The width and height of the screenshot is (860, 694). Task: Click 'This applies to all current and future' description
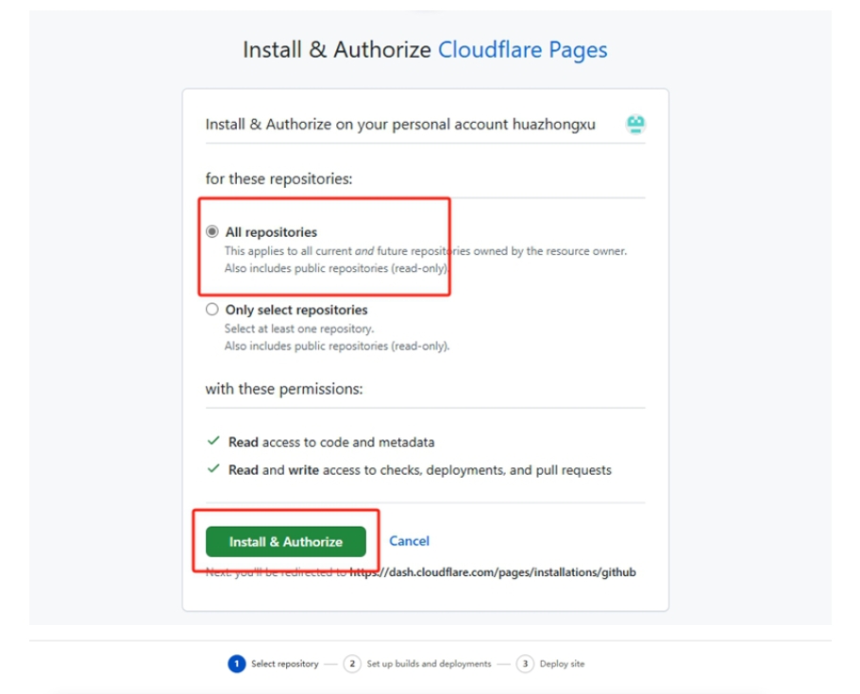426,251
